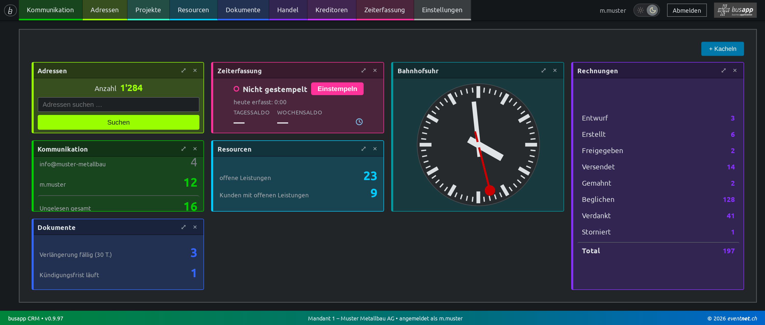Close the Adressen tile

pyautogui.click(x=195, y=70)
